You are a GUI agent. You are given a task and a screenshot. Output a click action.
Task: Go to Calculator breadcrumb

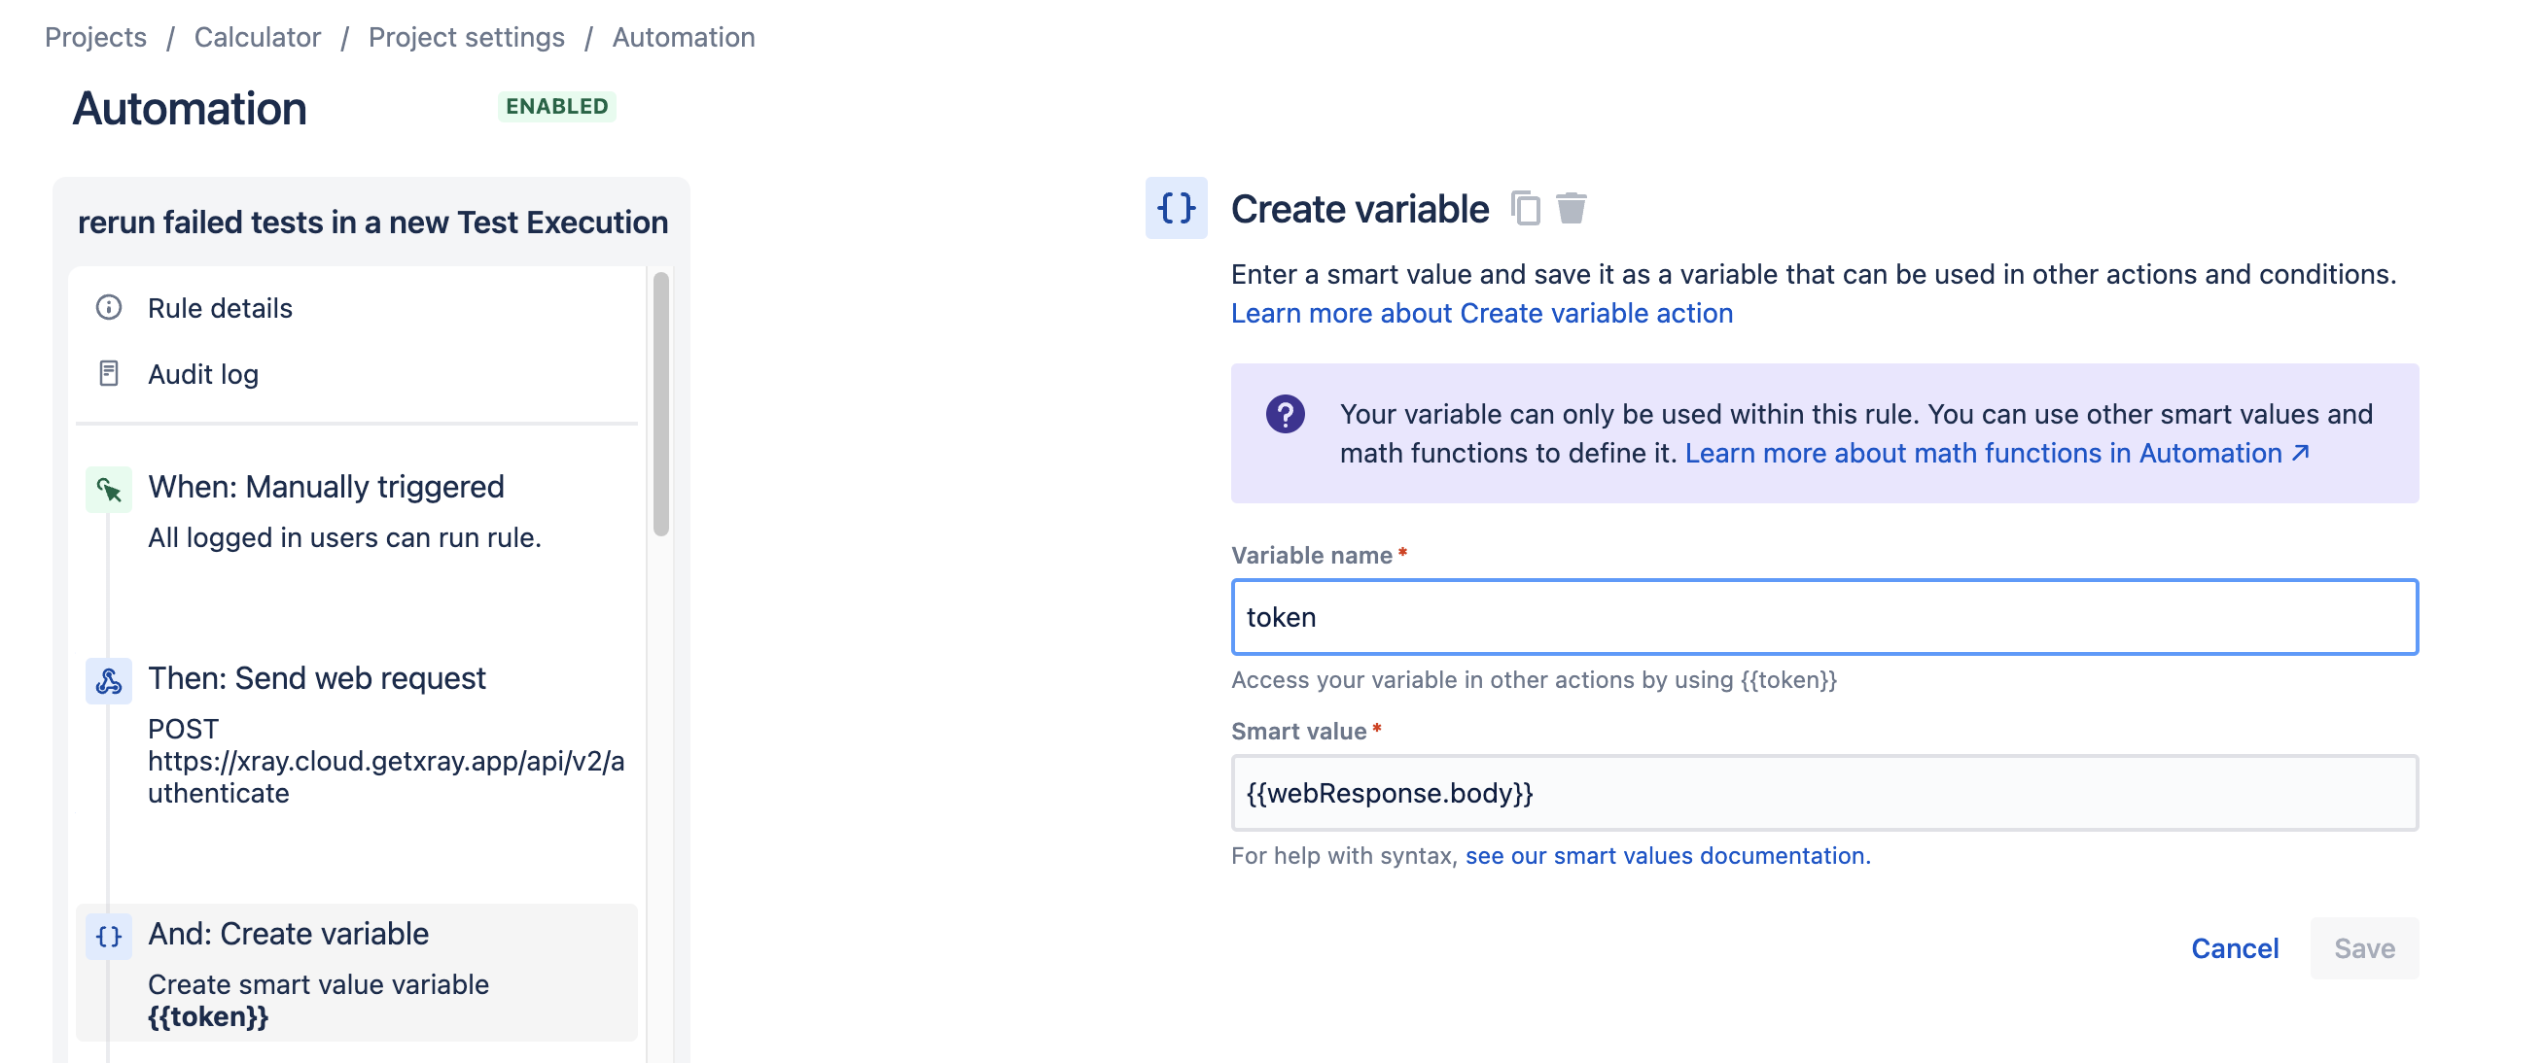[258, 37]
